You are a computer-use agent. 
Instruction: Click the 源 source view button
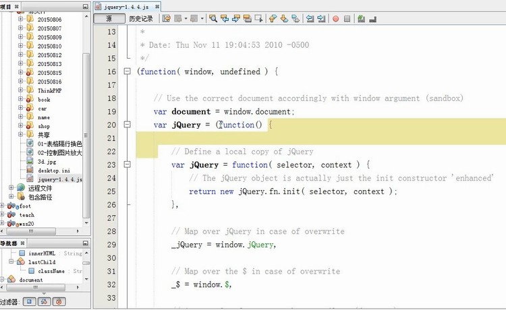108,19
